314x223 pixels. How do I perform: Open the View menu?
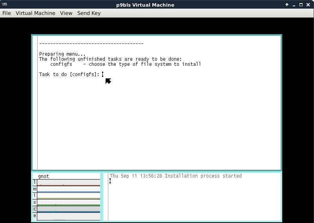tap(66, 13)
